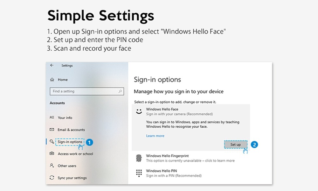
Task: Click the Your info person-card icon
Action: click(52, 117)
